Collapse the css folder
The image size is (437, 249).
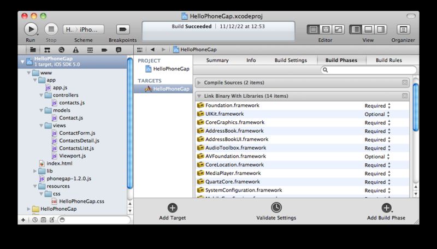[x=42, y=193]
